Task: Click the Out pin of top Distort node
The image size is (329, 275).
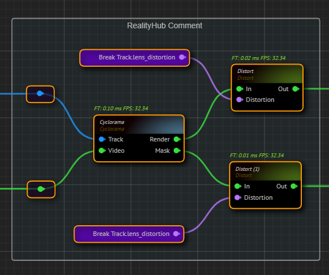Action: pos(296,89)
